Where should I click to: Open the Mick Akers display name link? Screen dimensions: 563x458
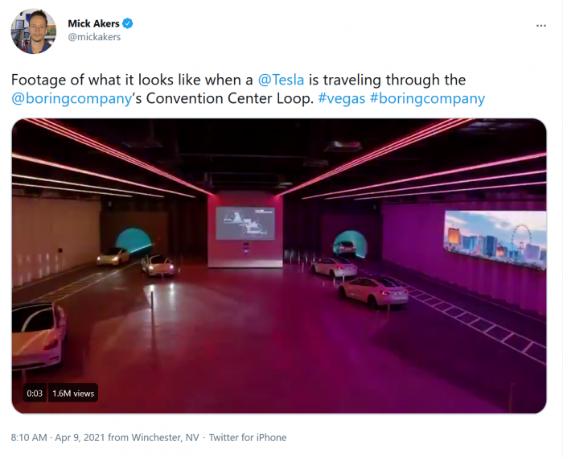pos(93,24)
